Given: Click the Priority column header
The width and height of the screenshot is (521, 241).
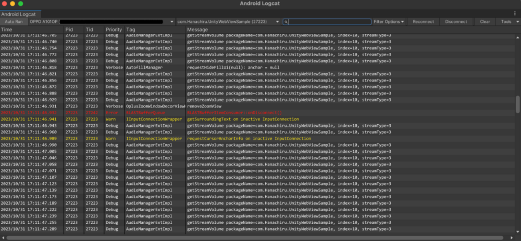Looking at the screenshot, I should tap(113, 29).
